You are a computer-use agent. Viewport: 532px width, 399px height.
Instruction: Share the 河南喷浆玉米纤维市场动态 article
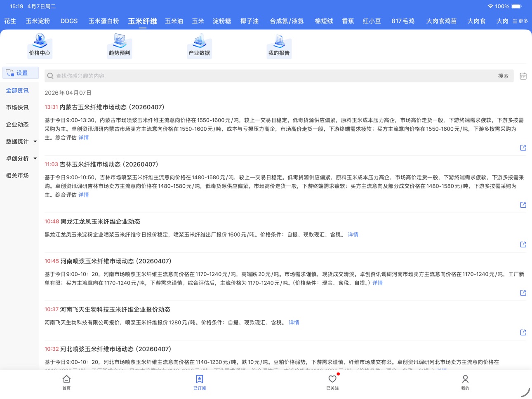(523, 293)
